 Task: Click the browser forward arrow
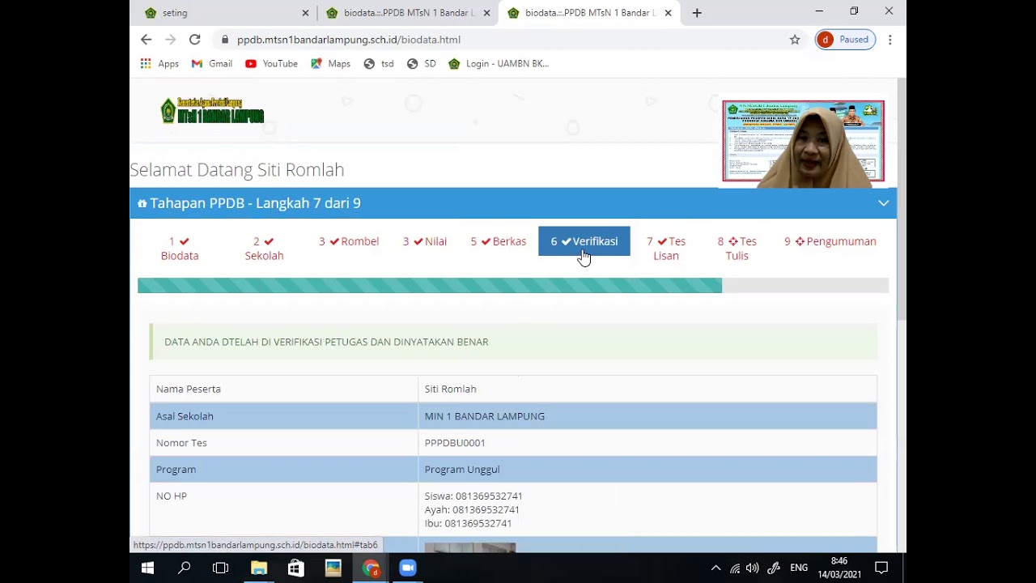170,40
